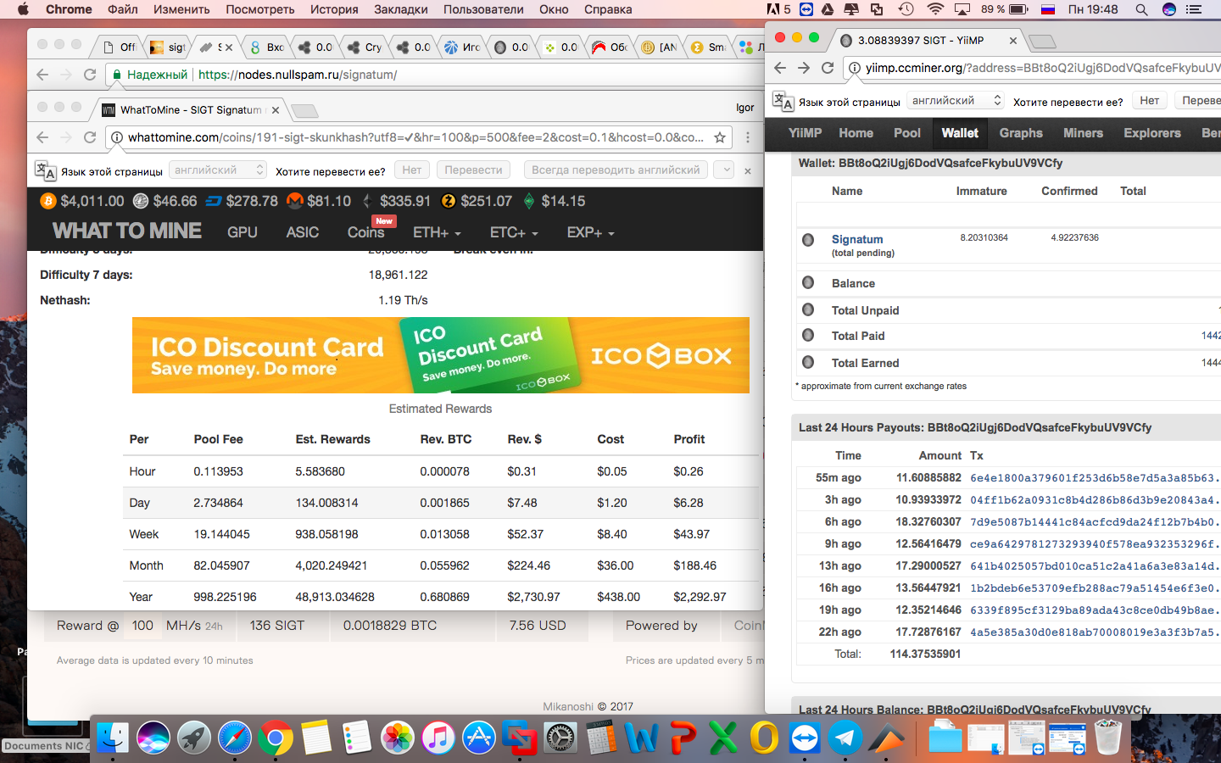Open the GPU section in WhatToMine
Screen dimensions: 1221x763
tap(243, 232)
